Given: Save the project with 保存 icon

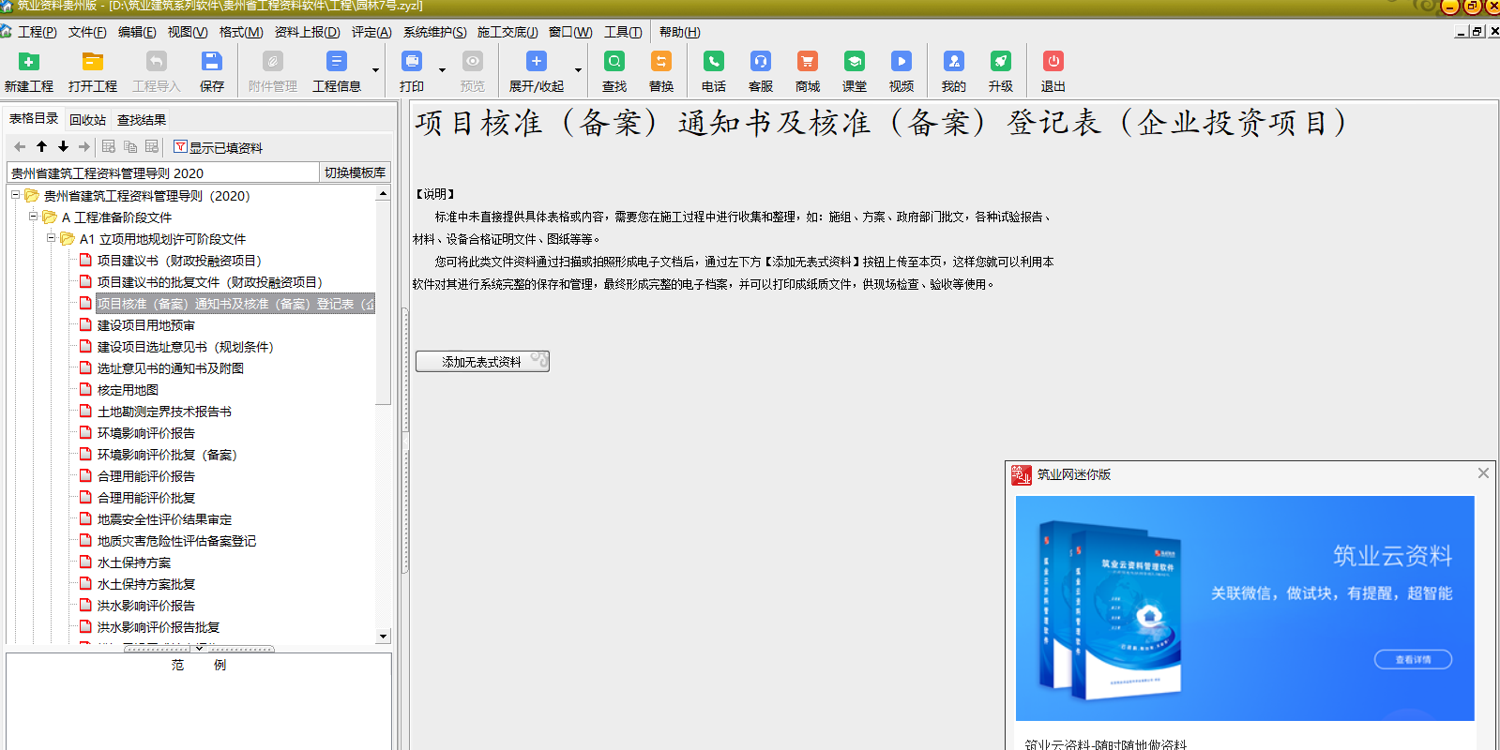Looking at the screenshot, I should point(211,62).
